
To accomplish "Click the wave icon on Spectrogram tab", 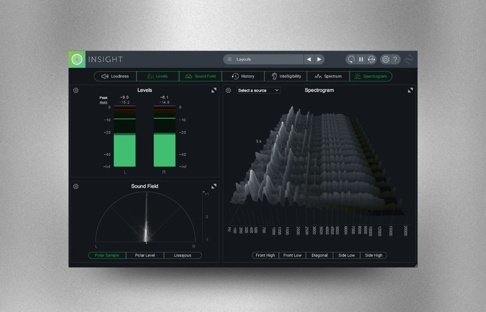I will click(357, 76).
